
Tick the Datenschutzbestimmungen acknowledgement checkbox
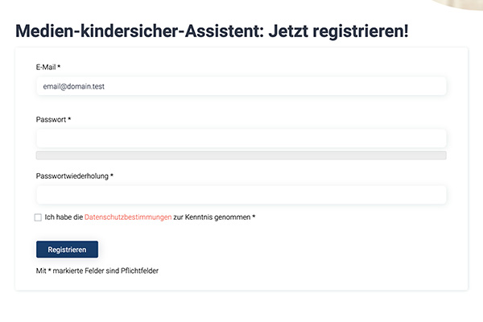(x=38, y=217)
